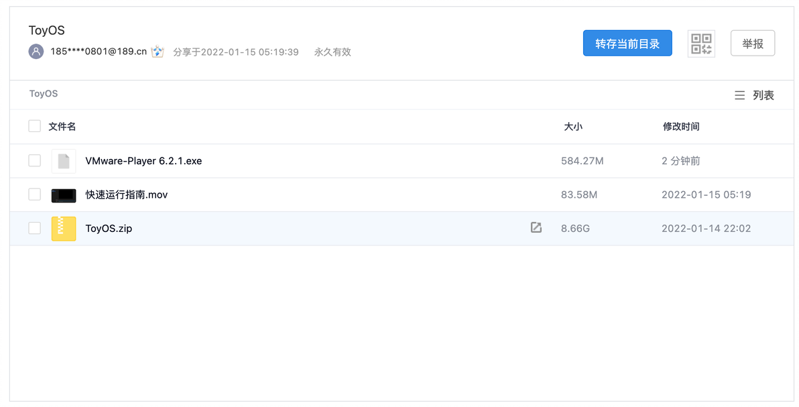The image size is (799, 407).
Task: Click the 举报 report button
Action: 752,44
